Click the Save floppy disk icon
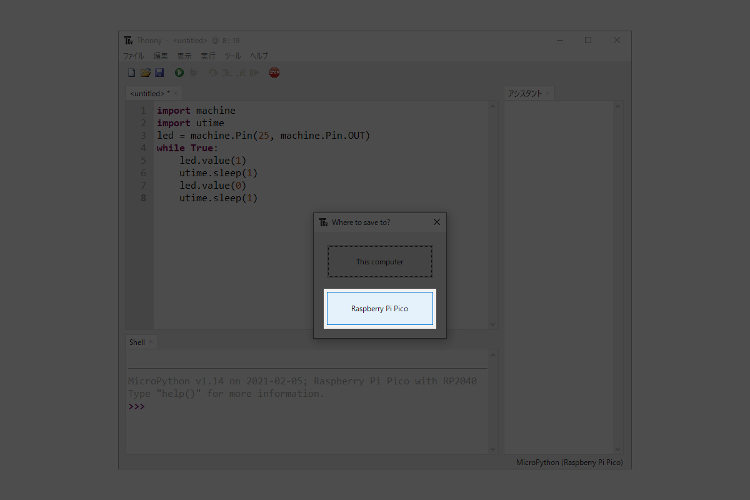This screenshot has height=500, width=750. coord(159,73)
